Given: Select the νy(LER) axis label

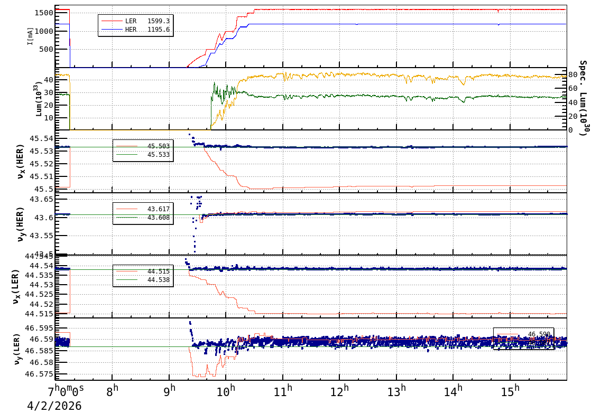Looking at the screenshot, I should tap(17, 349).
